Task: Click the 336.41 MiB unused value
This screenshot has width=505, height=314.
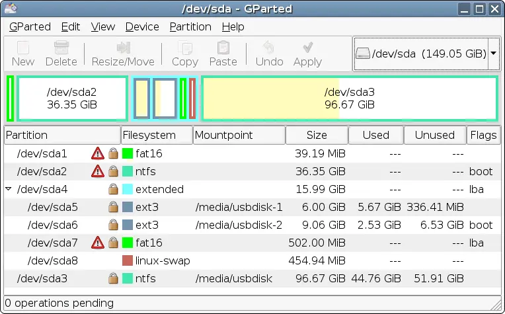Action: [x=435, y=207]
